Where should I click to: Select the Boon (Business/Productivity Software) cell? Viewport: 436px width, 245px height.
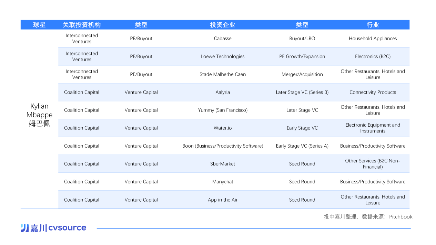point(223,146)
